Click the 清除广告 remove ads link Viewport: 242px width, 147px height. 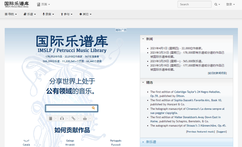coord(121,30)
